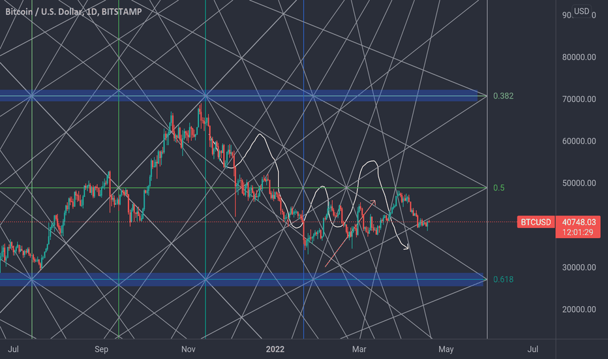The image size is (608, 359).
Task: Click the Mar time axis label
Action: pos(359,349)
